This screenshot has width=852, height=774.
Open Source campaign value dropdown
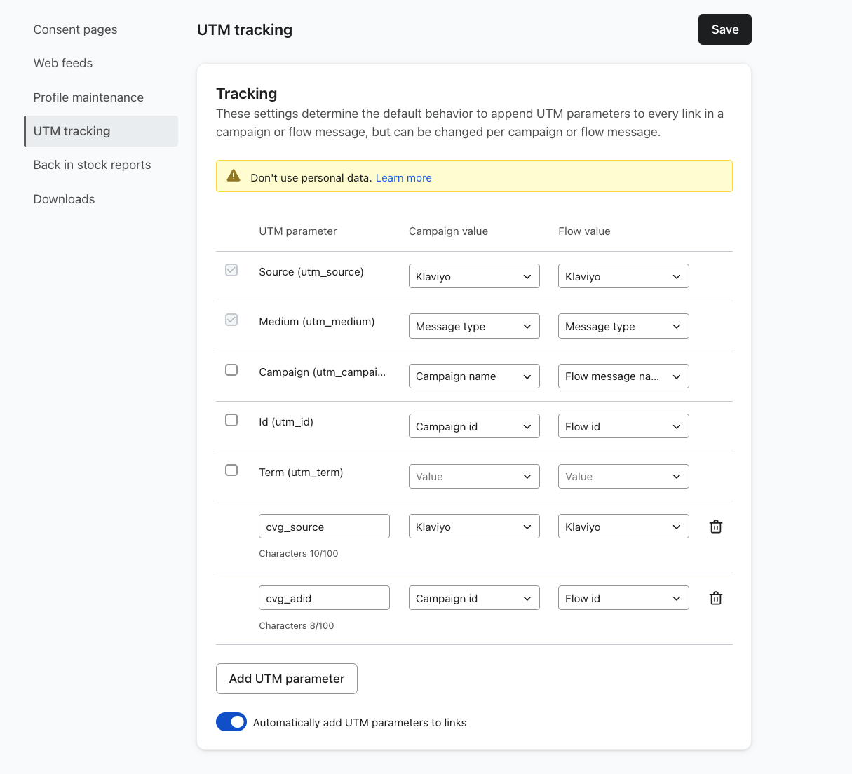474,276
